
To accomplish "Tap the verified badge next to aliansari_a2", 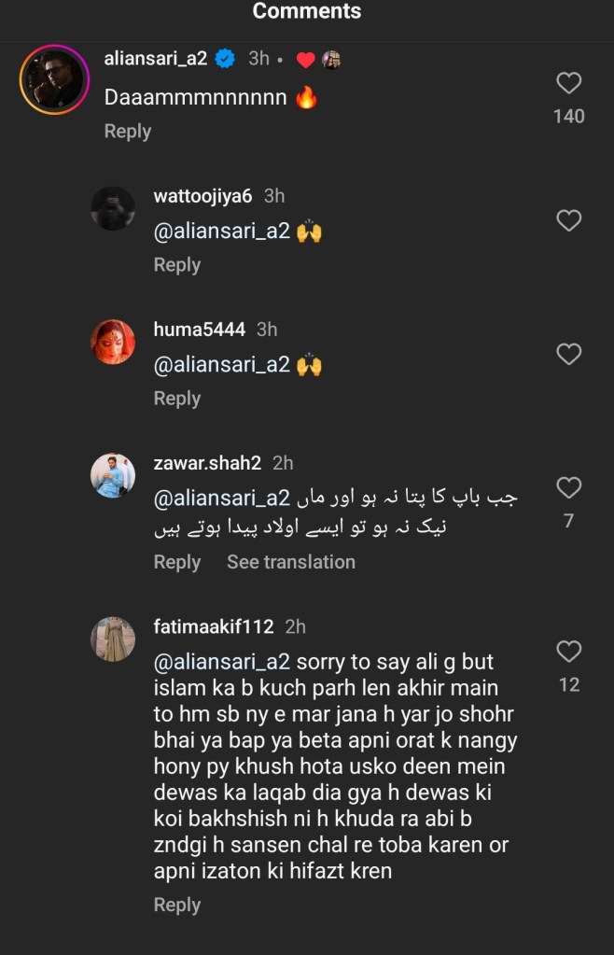I will pos(225,59).
